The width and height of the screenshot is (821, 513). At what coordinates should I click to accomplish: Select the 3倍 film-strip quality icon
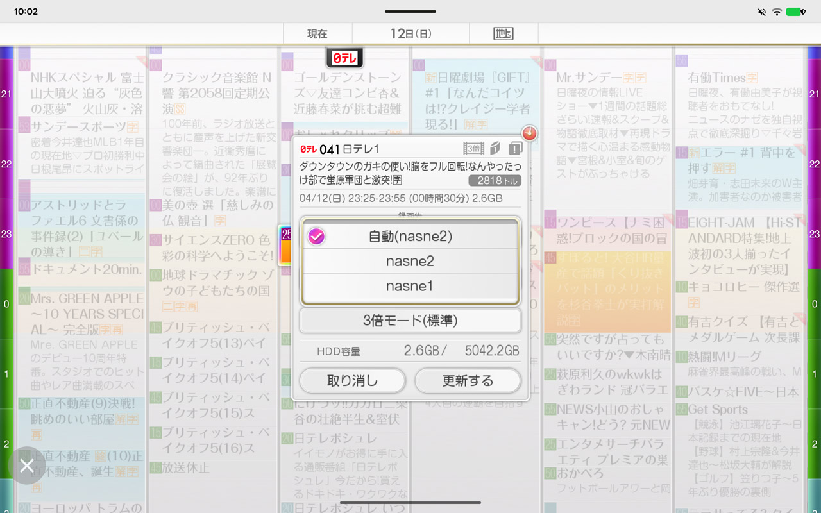(475, 148)
